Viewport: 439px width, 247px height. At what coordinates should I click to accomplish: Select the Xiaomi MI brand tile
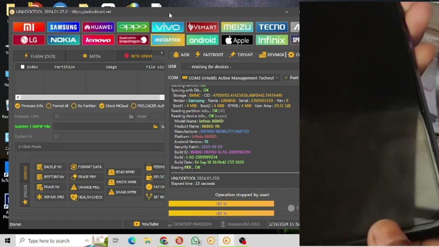[x=29, y=27]
